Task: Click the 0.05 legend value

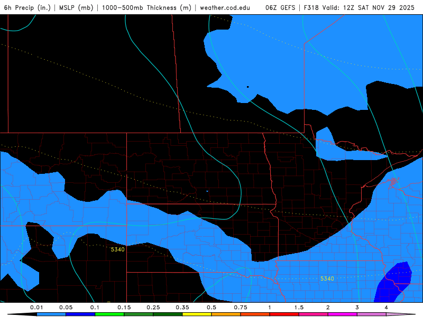Action: (66, 307)
